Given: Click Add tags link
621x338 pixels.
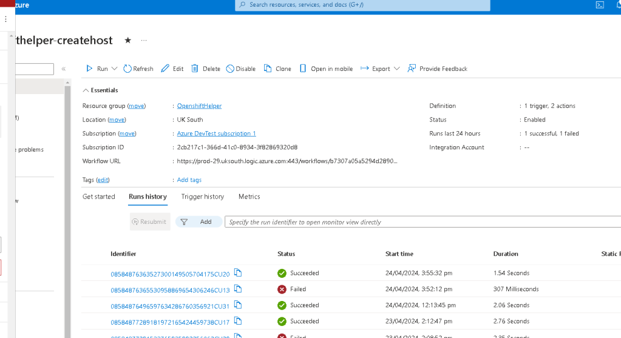Looking at the screenshot, I should point(189,180).
